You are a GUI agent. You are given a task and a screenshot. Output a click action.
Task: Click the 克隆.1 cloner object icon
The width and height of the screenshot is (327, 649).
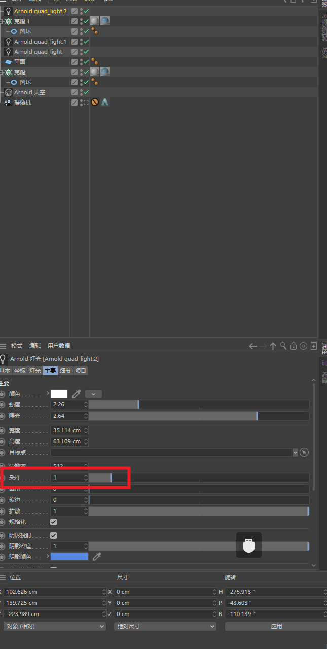tap(8, 21)
